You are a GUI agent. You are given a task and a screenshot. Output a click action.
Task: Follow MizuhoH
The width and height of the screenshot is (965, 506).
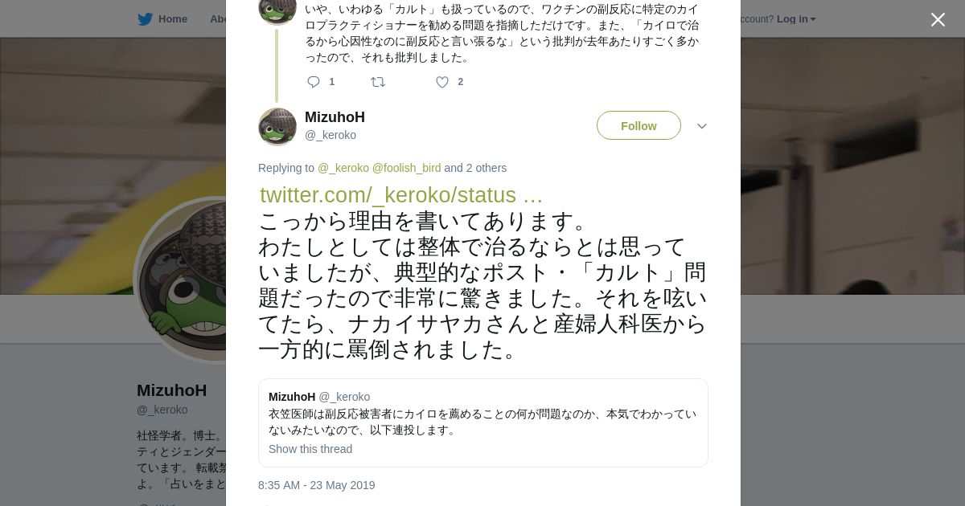pyautogui.click(x=639, y=126)
